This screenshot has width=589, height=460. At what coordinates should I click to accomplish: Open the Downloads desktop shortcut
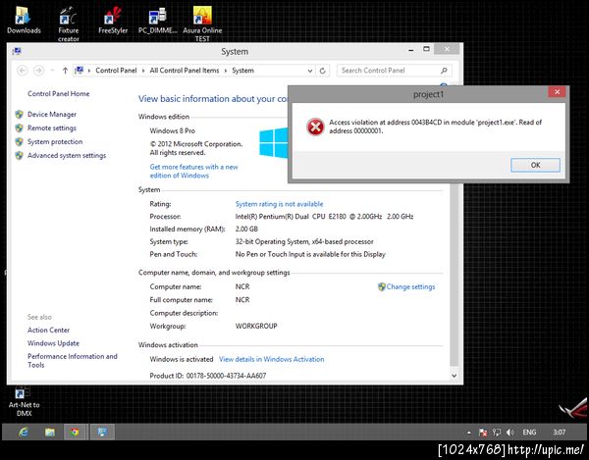pos(24,21)
